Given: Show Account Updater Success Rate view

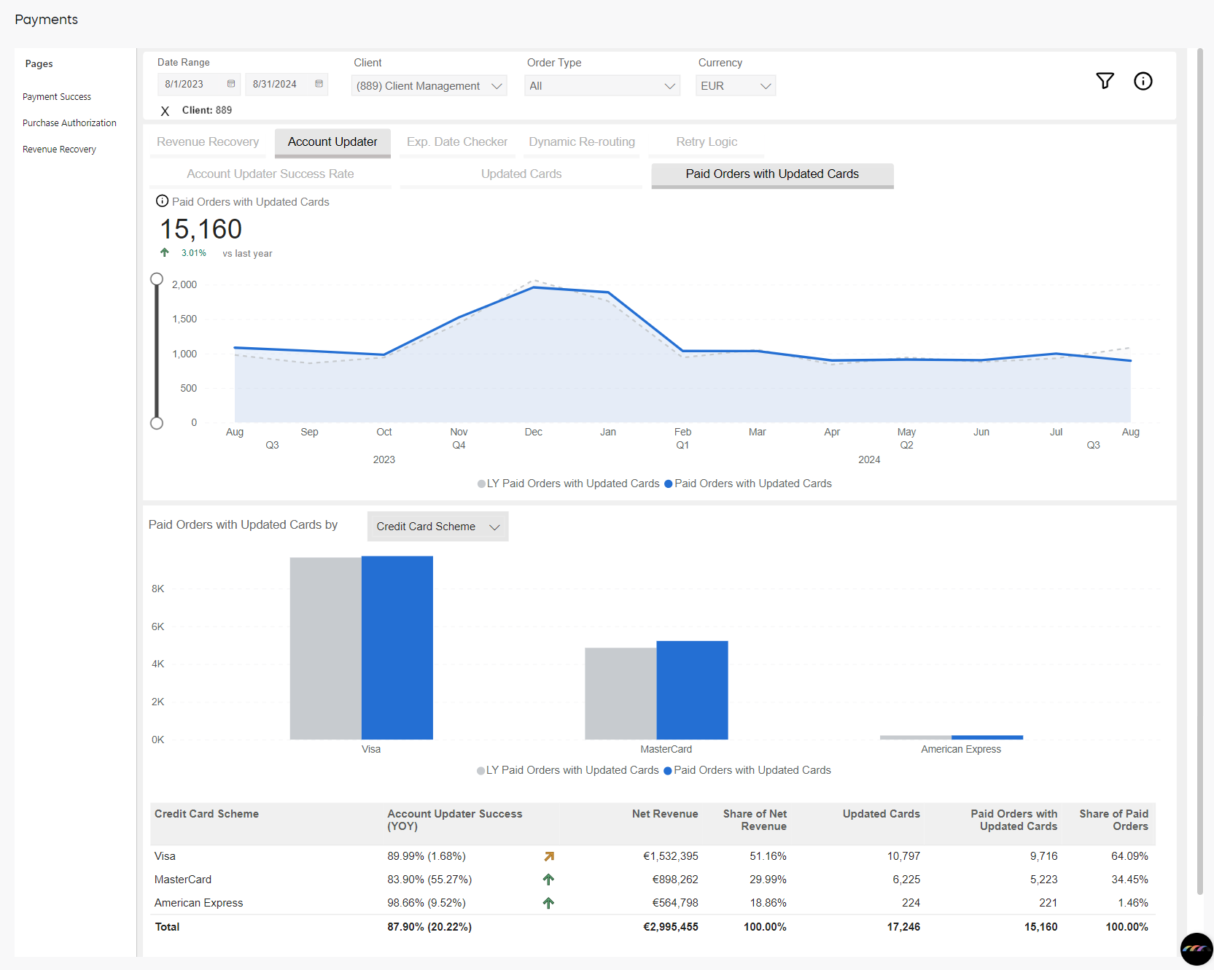Looking at the screenshot, I should [x=271, y=174].
